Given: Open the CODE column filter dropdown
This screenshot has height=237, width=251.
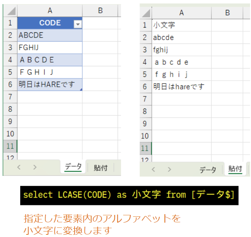Looking at the screenshot, I should (78, 24).
